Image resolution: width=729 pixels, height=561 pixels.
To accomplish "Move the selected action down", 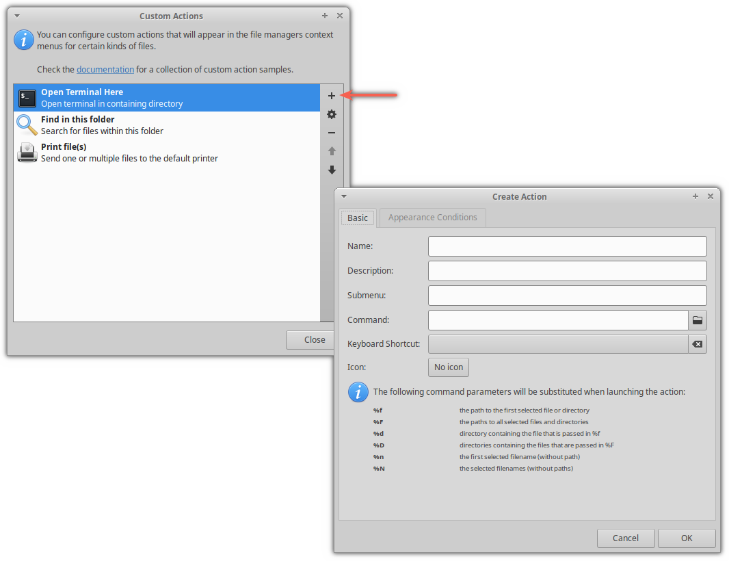I will click(332, 170).
